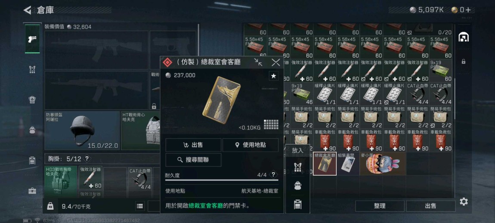The height and width of the screenshot is (223, 495).
Task: Put item into chest rig via vest icon
Action: [x=297, y=167]
